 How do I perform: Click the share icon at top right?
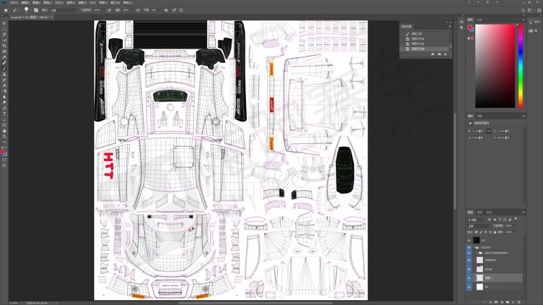[x=539, y=11]
